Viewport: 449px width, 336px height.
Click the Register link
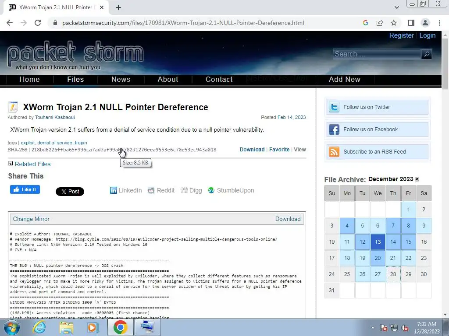click(402, 35)
